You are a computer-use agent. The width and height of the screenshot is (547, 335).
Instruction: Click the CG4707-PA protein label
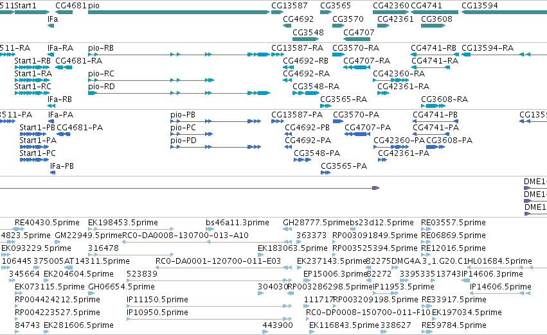[x=368, y=128]
